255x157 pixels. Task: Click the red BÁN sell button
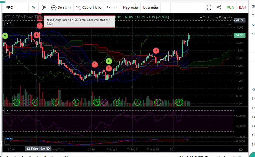(242, 7)
